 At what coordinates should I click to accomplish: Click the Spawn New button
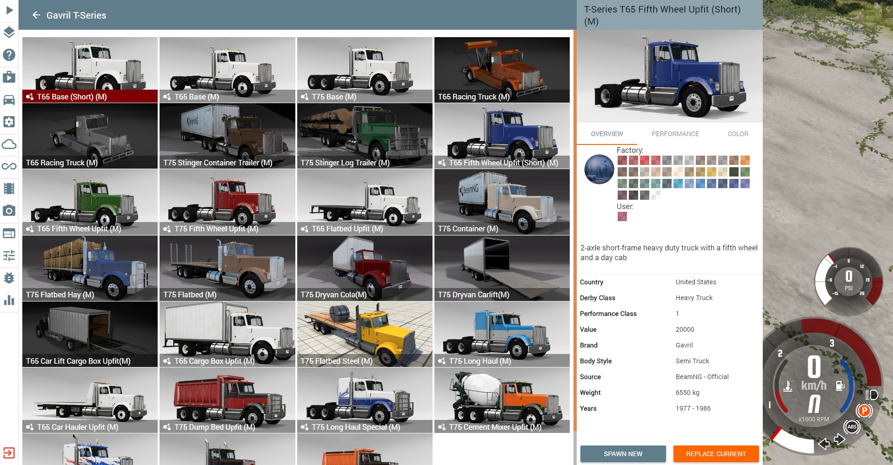pyautogui.click(x=623, y=454)
